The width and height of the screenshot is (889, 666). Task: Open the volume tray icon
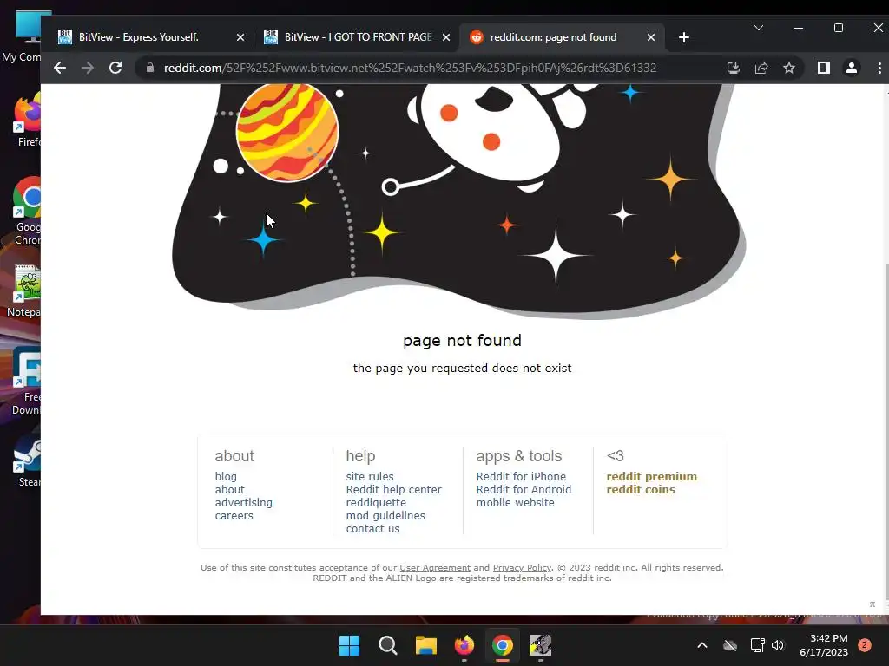(x=778, y=645)
